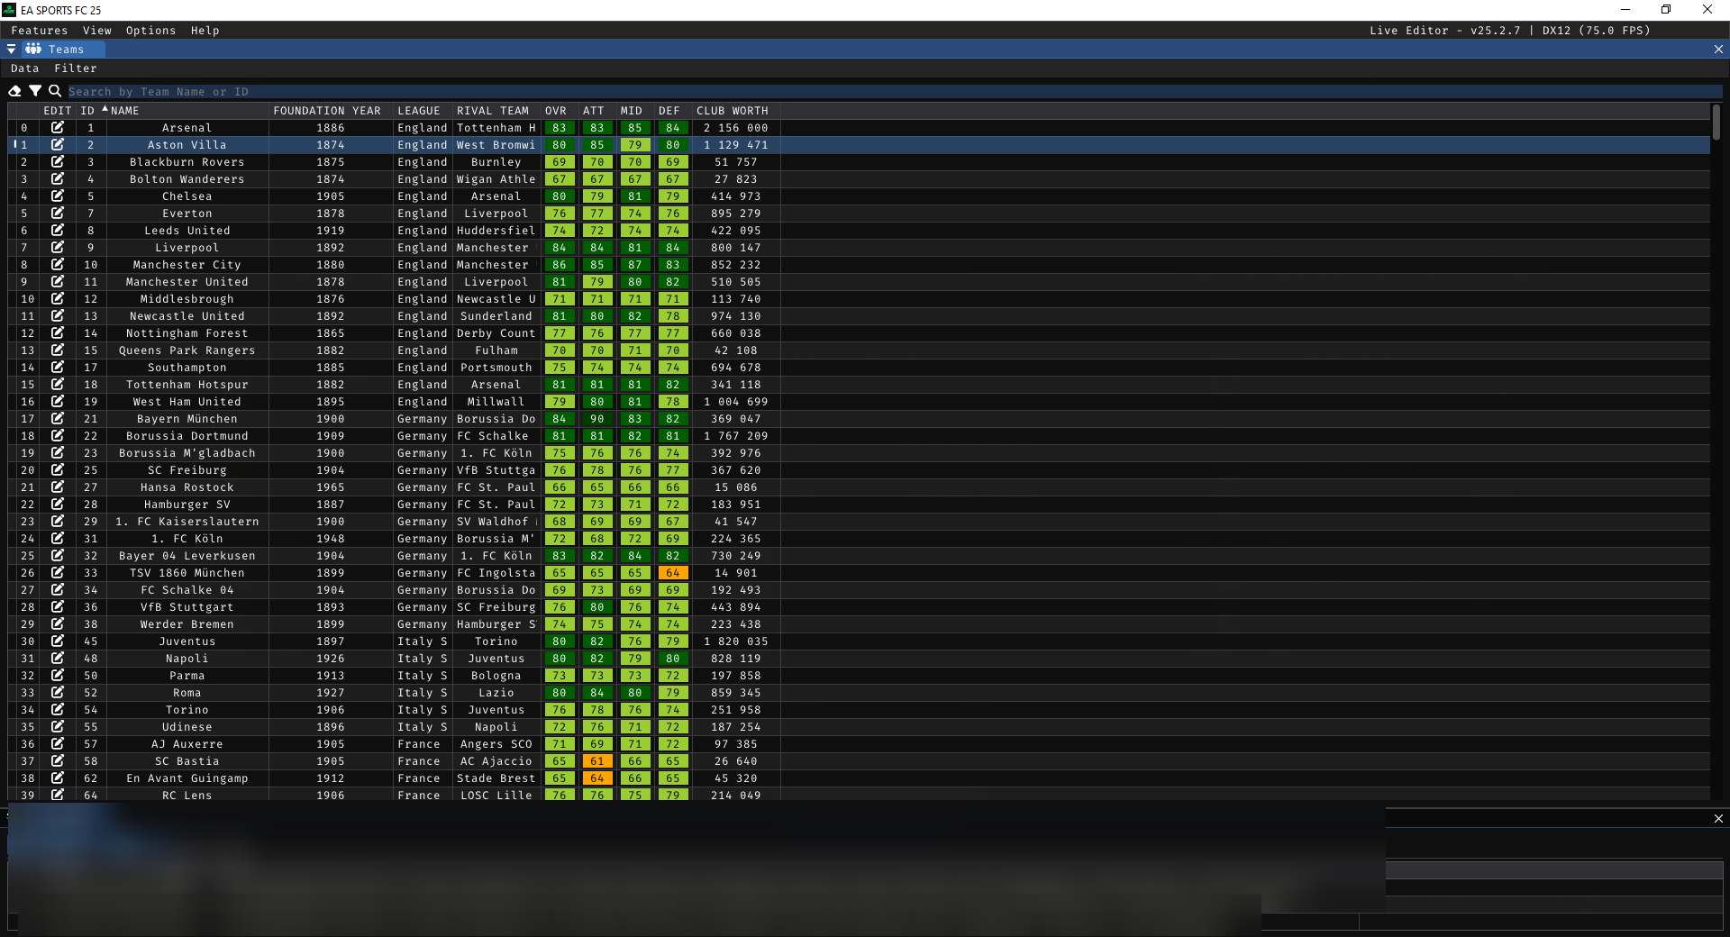The width and height of the screenshot is (1730, 937).
Task: Open the edit icon for Werder Bremen
Action: click(58, 624)
